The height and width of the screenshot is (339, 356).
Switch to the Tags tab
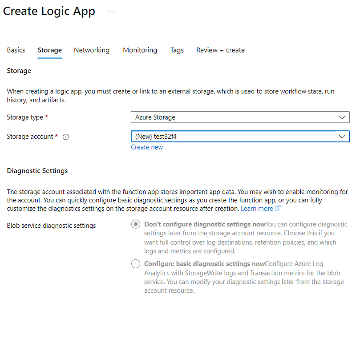(x=177, y=50)
